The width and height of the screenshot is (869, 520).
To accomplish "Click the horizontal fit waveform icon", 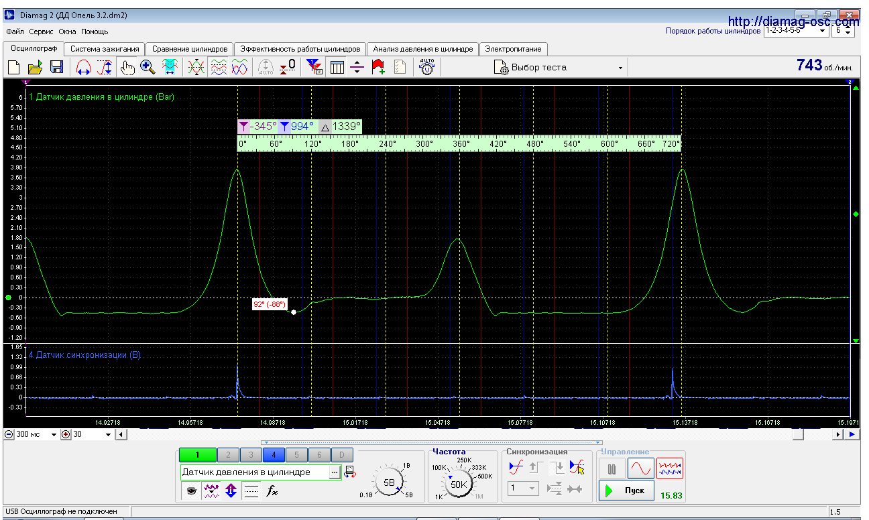I will (x=170, y=67).
